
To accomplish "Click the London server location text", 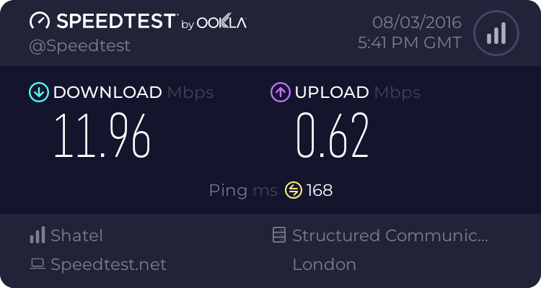I will (324, 264).
